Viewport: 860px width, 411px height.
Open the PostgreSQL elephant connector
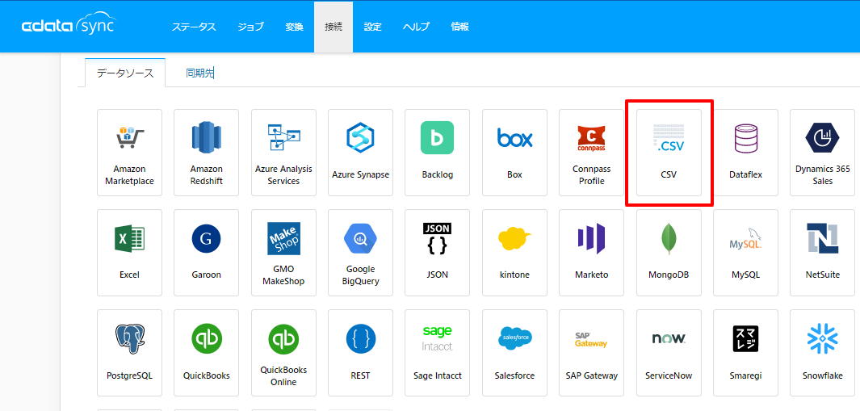pyautogui.click(x=129, y=353)
